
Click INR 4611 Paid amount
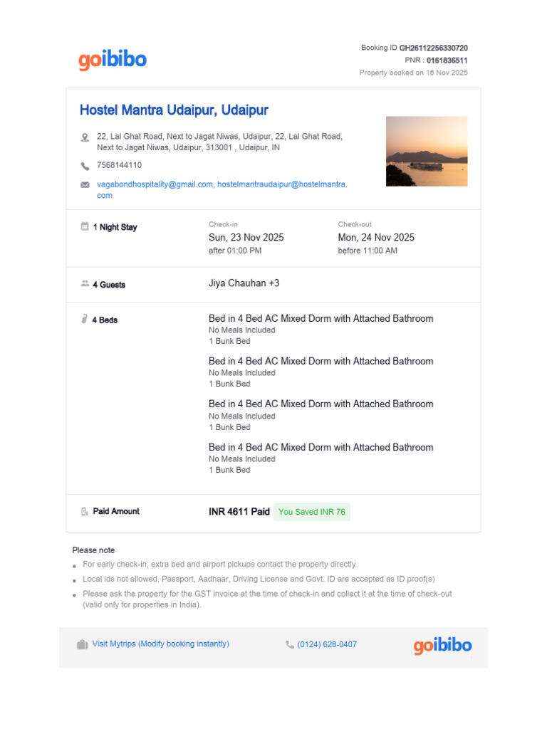click(239, 512)
